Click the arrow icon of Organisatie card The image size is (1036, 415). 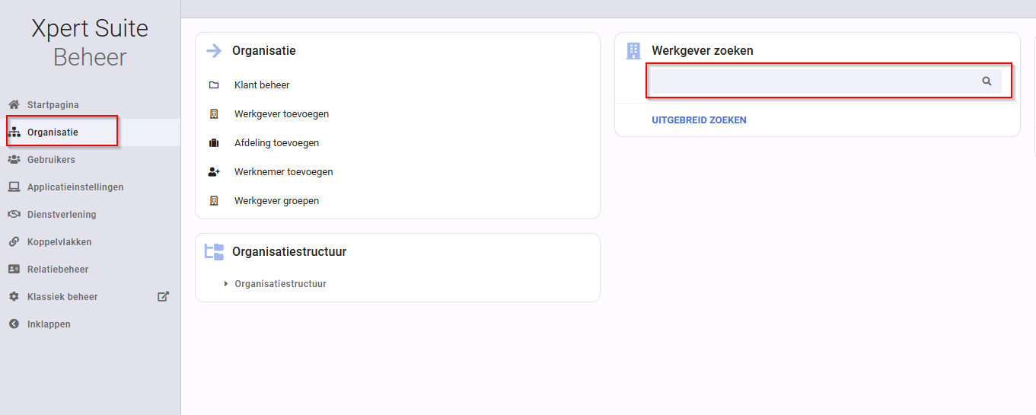[x=214, y=51]
